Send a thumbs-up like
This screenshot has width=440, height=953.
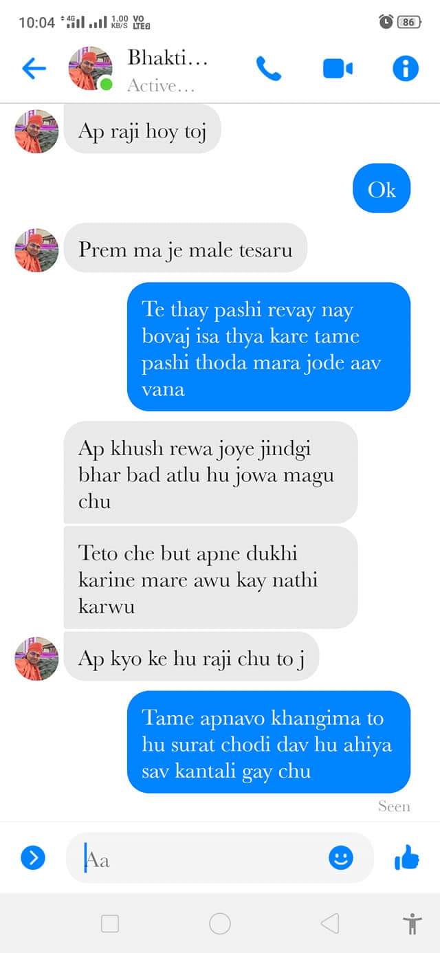407,857
